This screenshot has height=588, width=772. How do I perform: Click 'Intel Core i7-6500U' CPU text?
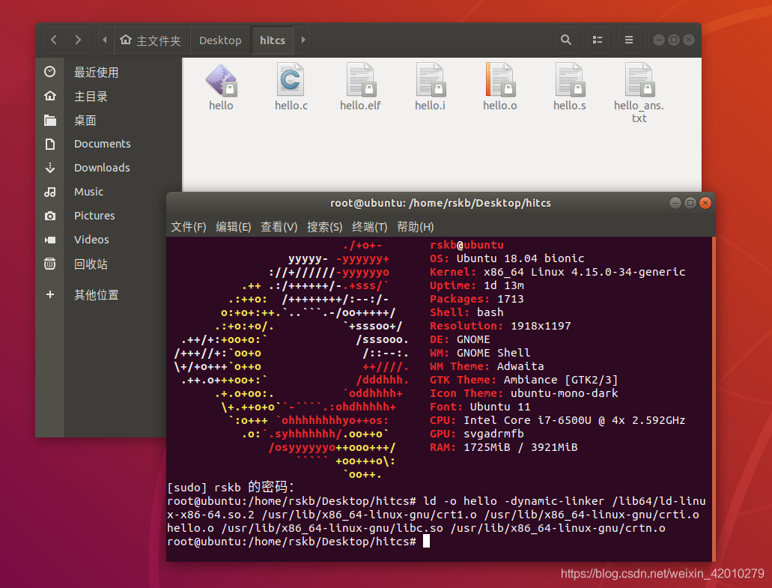[x=527, y=420]
